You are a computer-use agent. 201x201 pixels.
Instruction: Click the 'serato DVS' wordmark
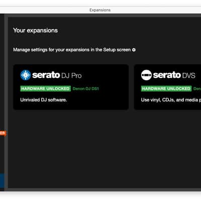174,75
